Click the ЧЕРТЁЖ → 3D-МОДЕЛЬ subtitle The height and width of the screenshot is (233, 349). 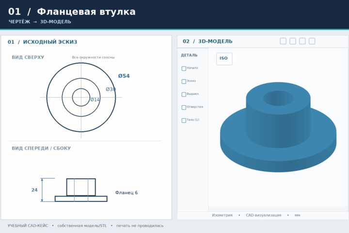click(x=40, y=22)
